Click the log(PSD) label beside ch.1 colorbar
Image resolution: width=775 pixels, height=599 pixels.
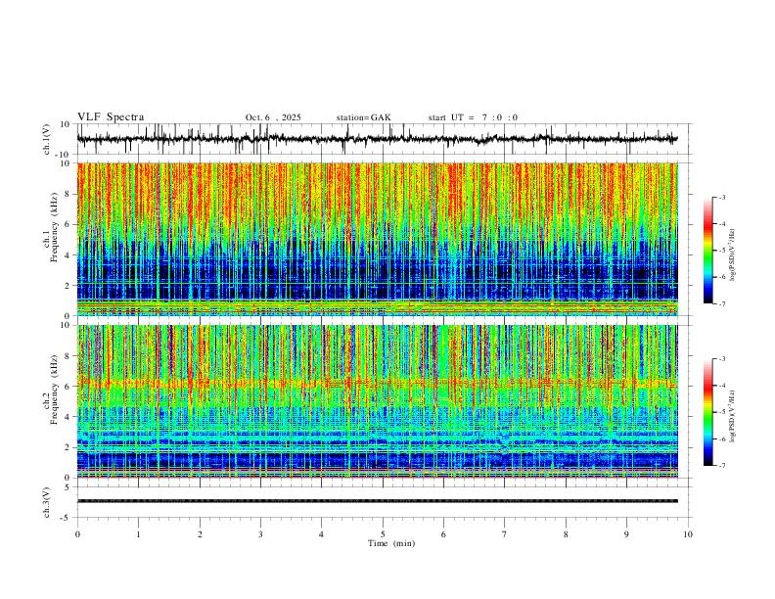tap(732, 255)
